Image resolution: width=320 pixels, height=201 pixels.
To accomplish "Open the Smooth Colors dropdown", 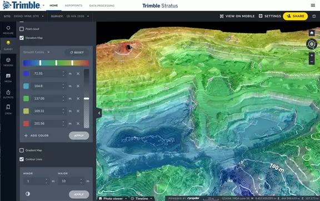I will click(36, 52).
